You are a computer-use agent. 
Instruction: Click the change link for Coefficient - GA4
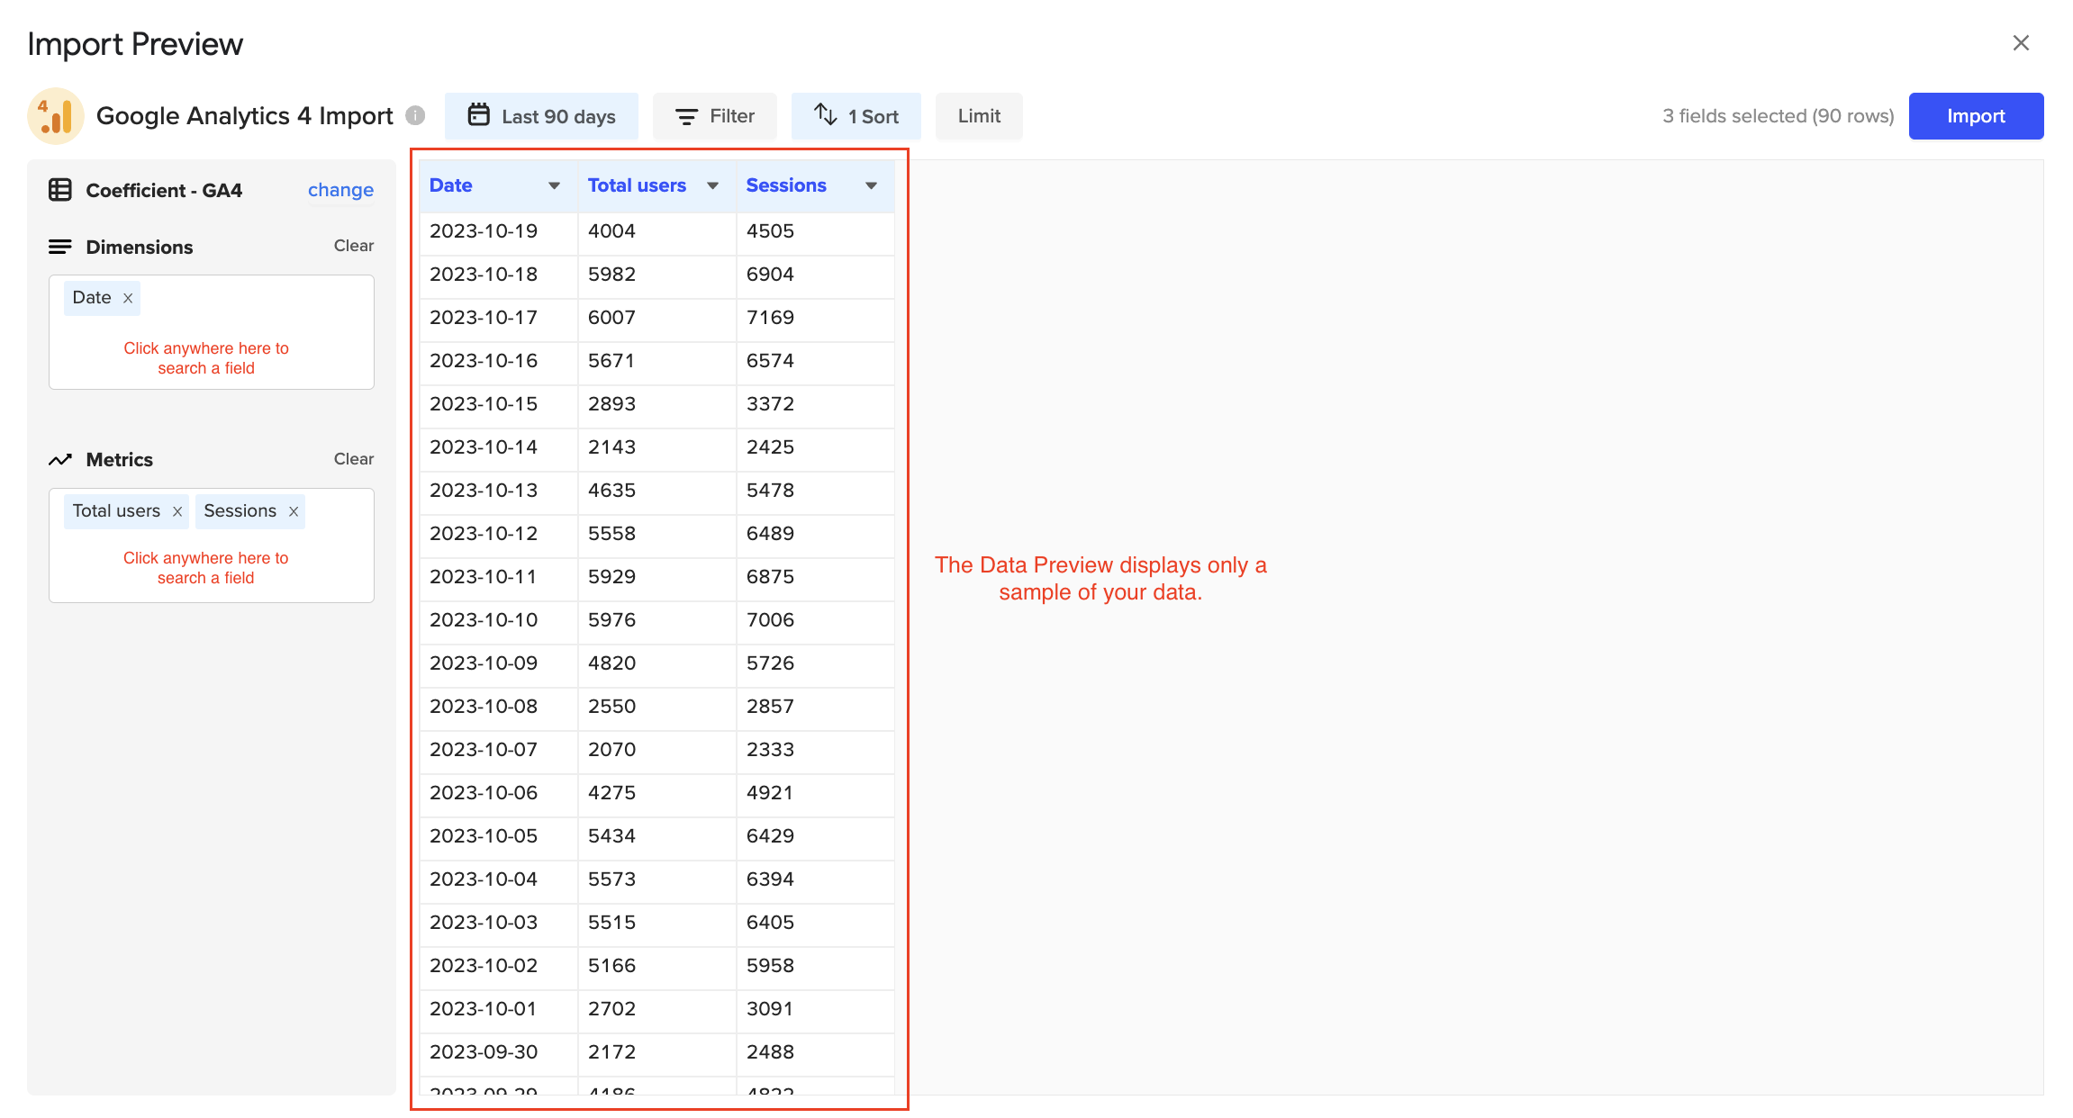click(340, 190)
